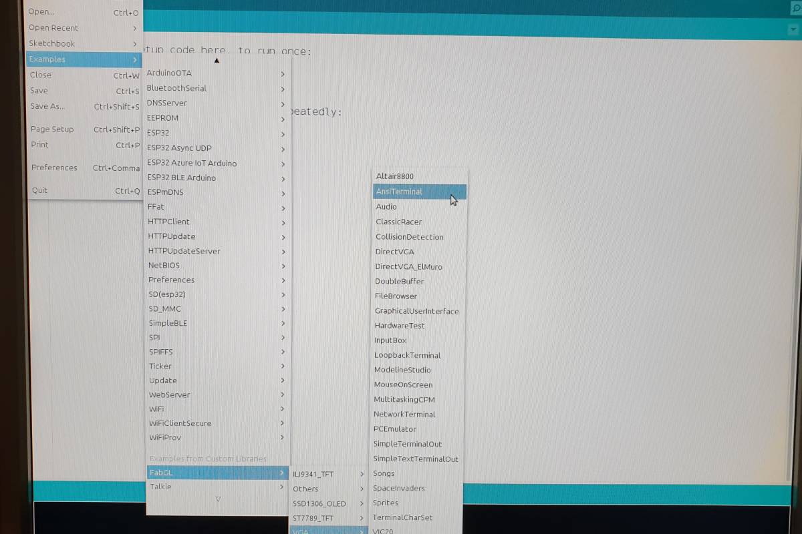Open the Audio example sketch
The height and width of the screenshot is (534, 802).
click(x=420, y=207)
